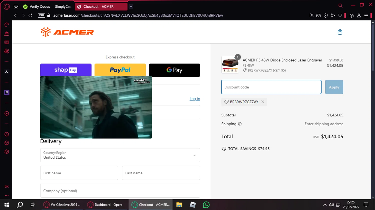
Task: Switch to Ver Cónclave 2024 taskbar window
Action: click(62, 205)
